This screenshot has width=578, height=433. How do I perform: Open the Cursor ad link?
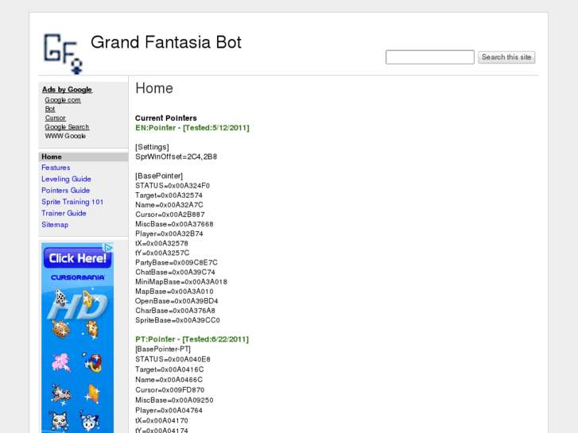56,118
